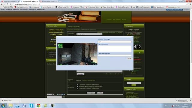
Task: Open the mini-chat dropdown selector
Action: point(50,94)
